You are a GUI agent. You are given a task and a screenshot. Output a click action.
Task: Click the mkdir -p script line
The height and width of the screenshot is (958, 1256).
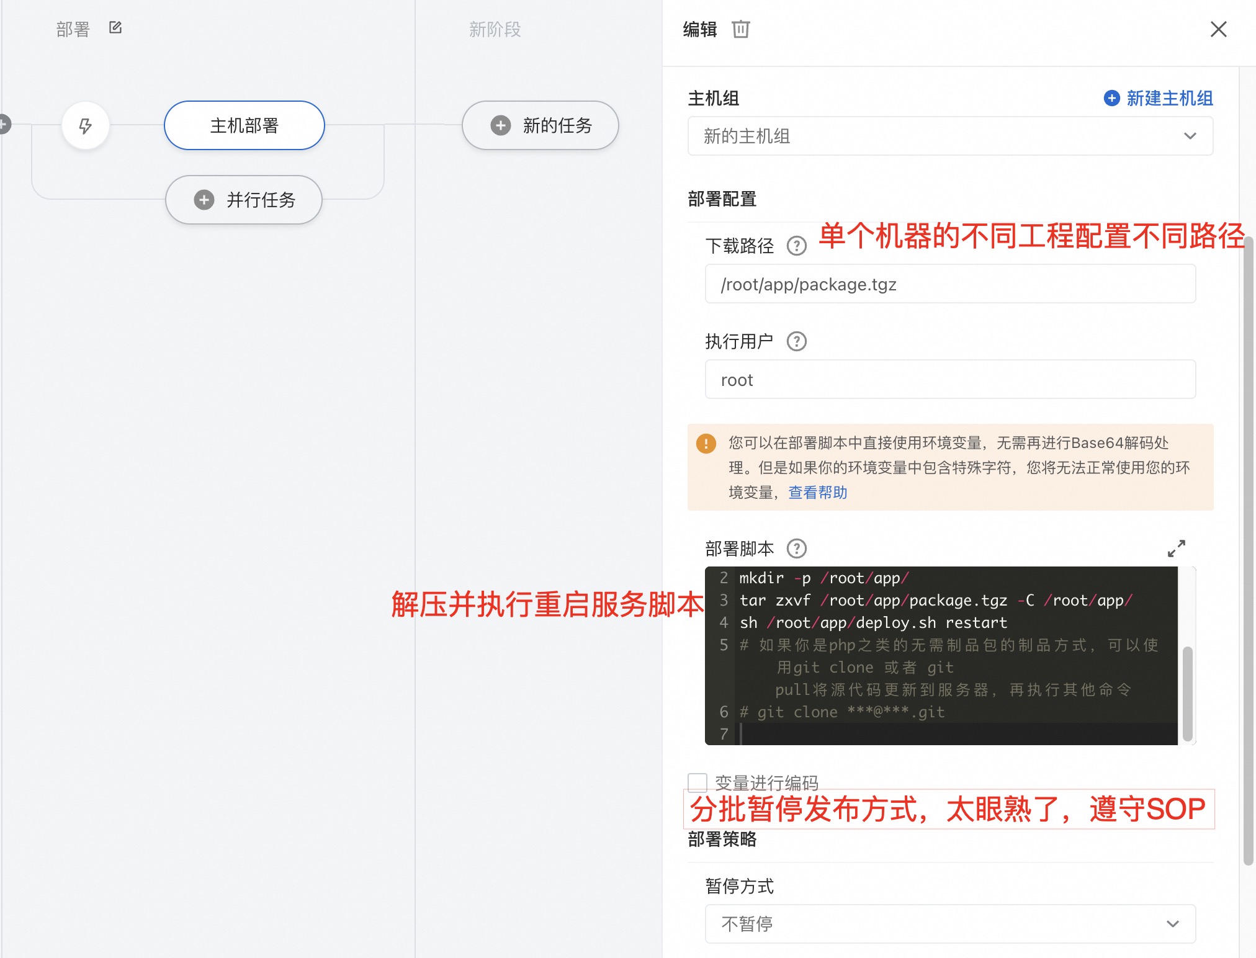pos(824,578)
